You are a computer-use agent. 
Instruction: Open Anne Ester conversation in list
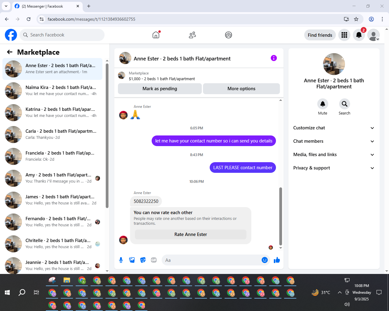pos(52,69)
